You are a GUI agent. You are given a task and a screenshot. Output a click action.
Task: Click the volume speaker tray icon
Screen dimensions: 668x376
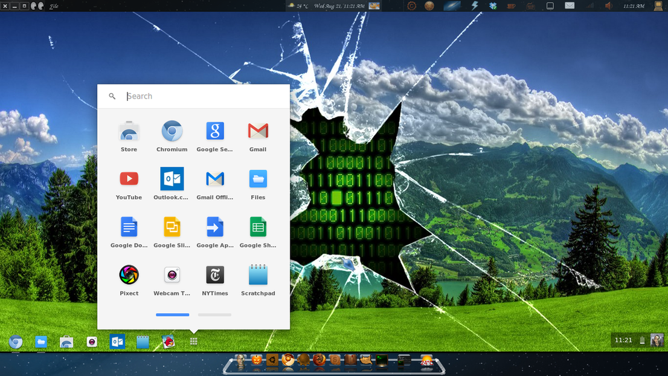point(609,5)
